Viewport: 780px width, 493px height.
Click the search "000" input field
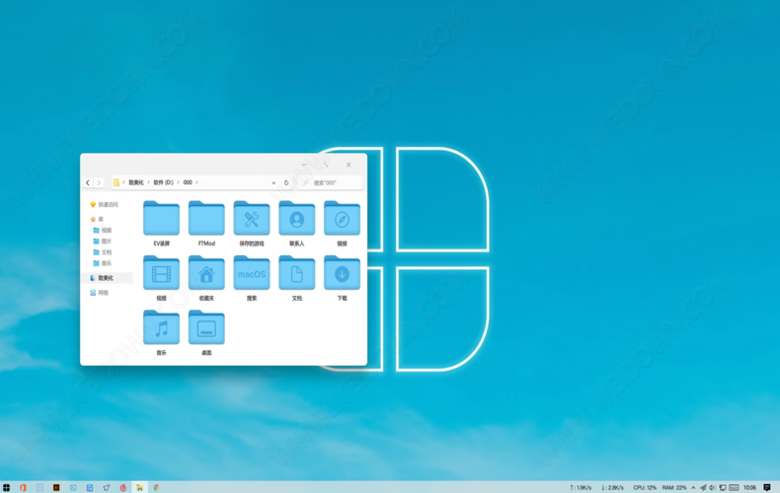pyautogui.click(x=331, y=182)
